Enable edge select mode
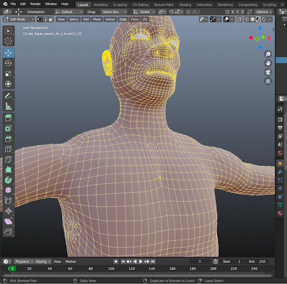The height and width of the screenshot is (284, 287). [x=46, y=19]
